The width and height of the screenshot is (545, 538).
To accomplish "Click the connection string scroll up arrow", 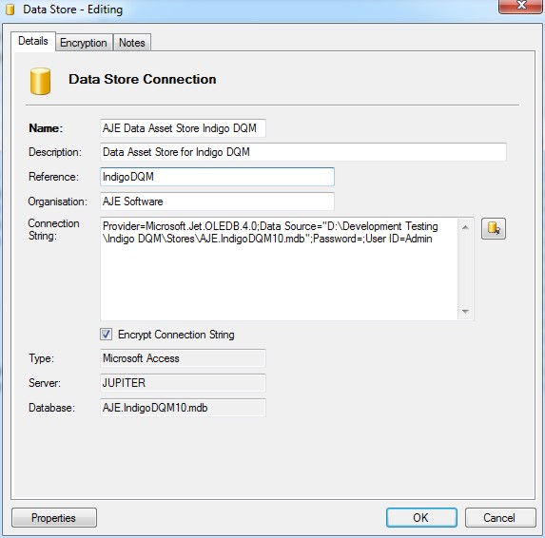I will click(x=465, y=227).
